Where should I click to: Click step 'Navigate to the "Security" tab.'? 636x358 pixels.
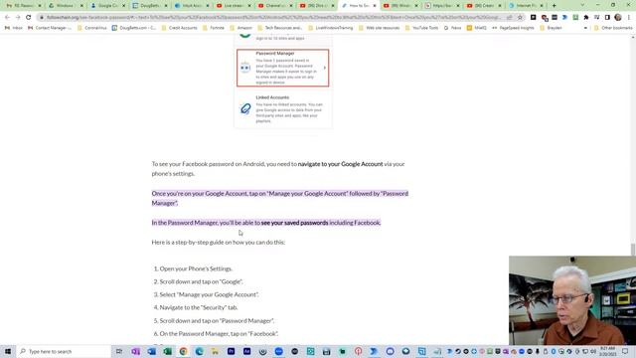[199, 307]
